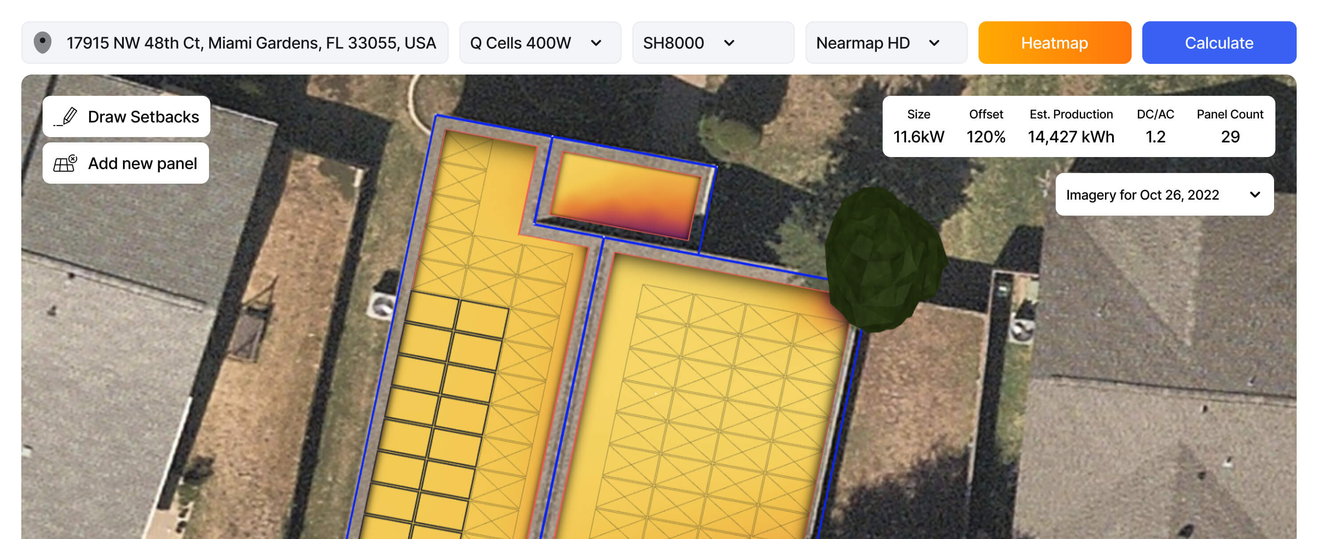Click the Calculate button
This screenshot has width=1318, height=539.
1219,43
